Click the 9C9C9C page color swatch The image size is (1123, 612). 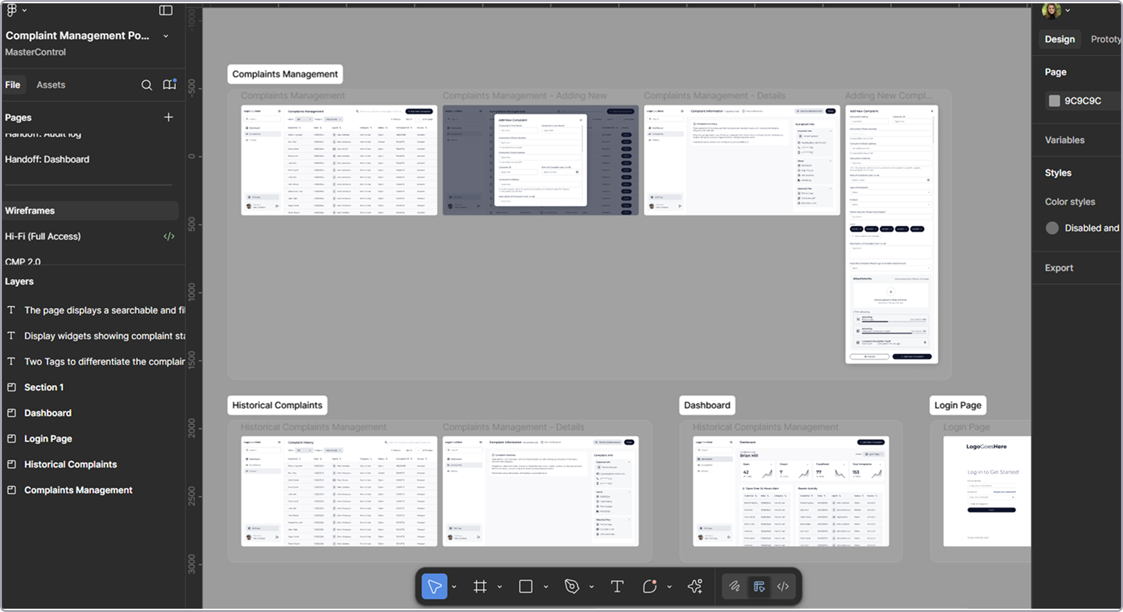[x=1054, y=101]
